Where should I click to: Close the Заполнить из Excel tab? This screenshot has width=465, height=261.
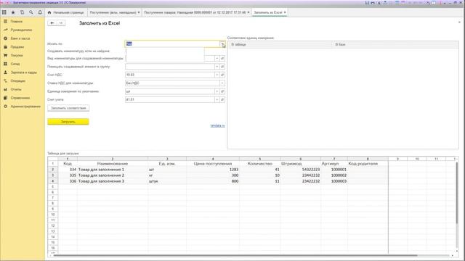click(x=285, y=12)
